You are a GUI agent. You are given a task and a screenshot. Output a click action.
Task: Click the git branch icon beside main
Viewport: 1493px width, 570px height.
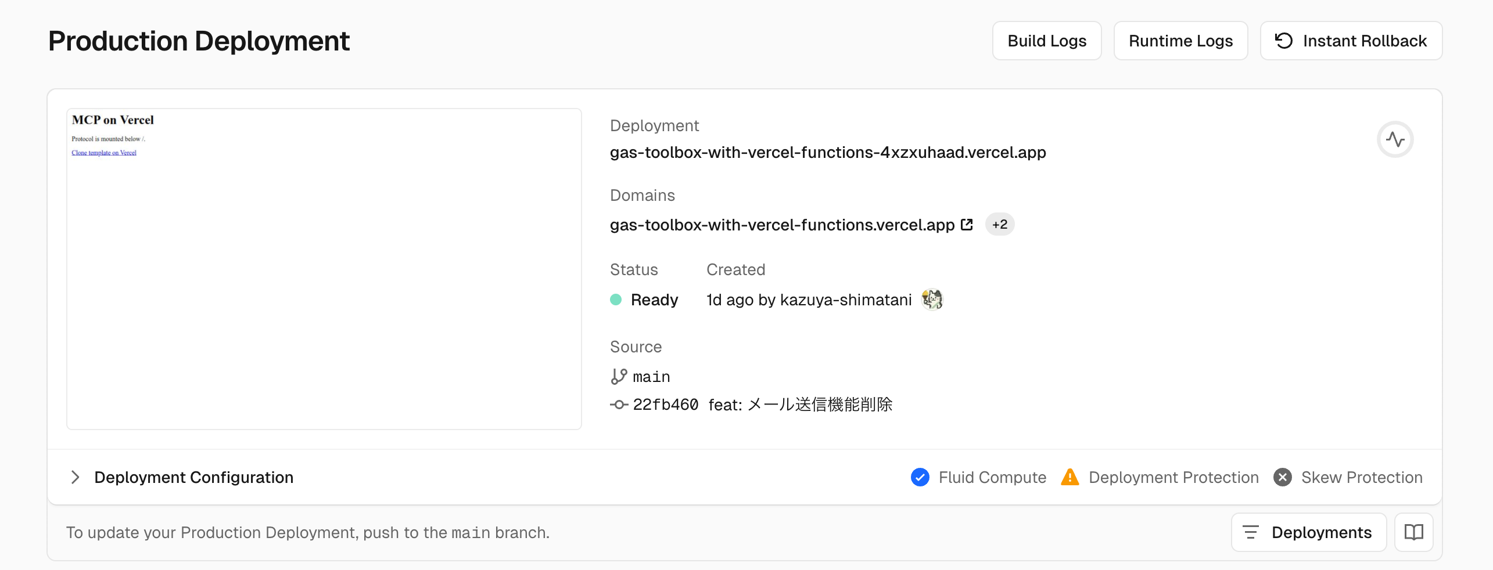click(x=619, y=377)
